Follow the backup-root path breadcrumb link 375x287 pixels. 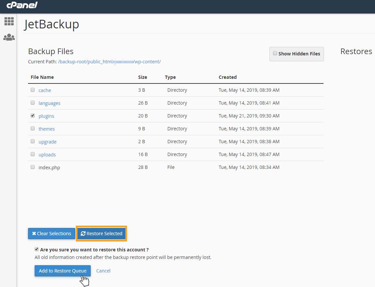(x=72, y=62)
